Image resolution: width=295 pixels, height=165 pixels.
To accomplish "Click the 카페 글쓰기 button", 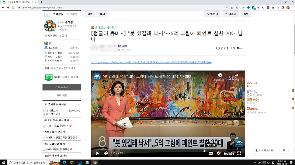I will pos(62,87).
